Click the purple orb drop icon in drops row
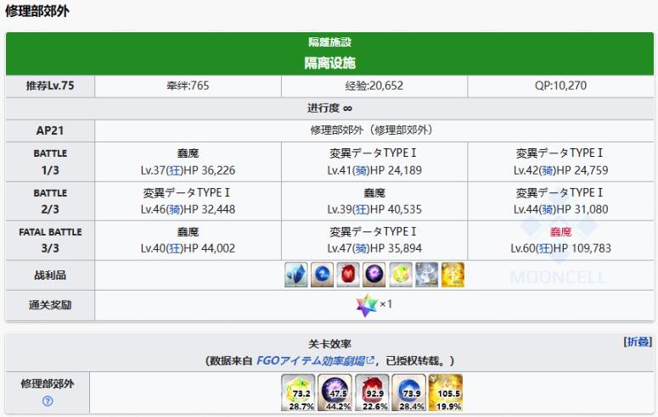Image resolution: width=658 pixels, height=417 pixels. click(x=374, y=275)
